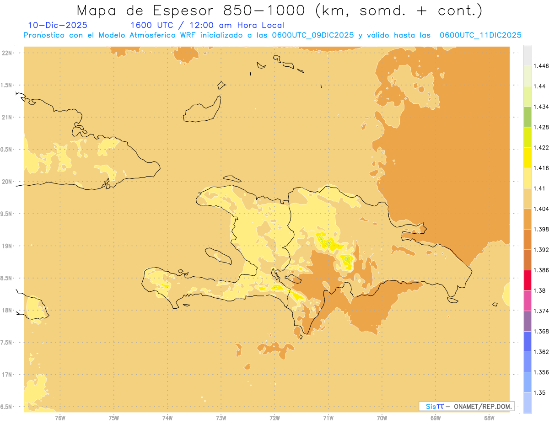Click the longitude label '73W'
Viewport: 549px width, 424px height.
[x=221, y=418]
